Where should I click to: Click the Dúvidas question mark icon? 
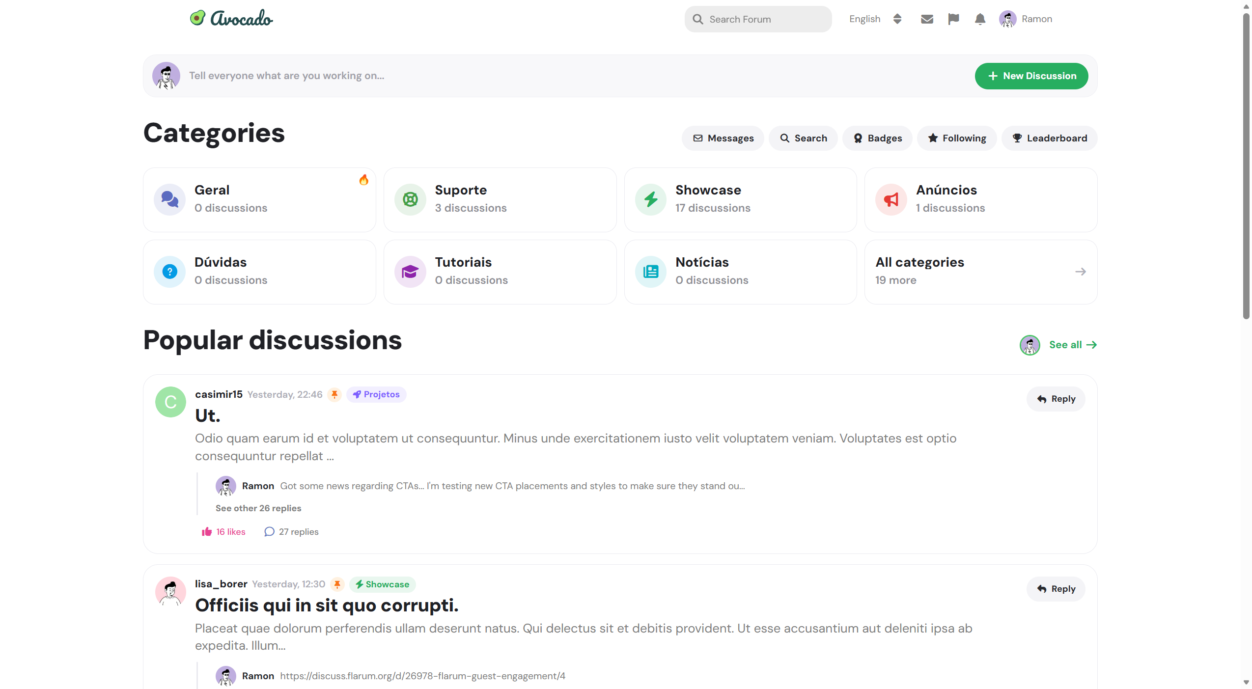(x=169, y=272)
